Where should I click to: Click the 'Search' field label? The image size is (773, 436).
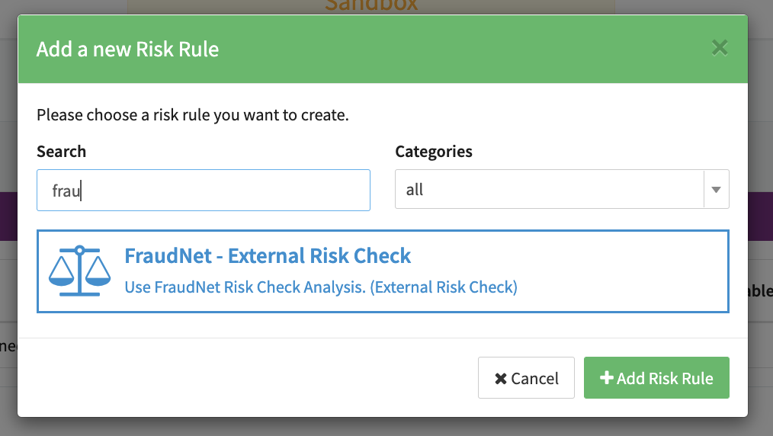61,152
